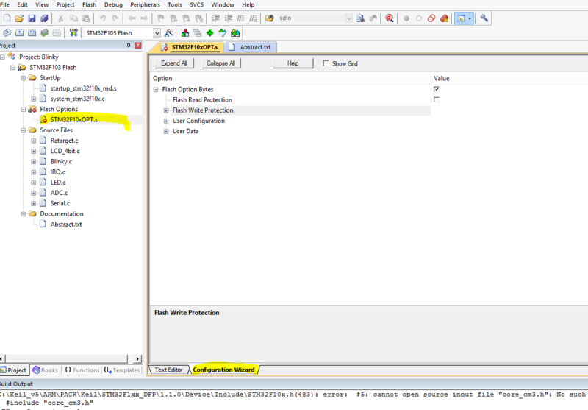Expand the User Configuration option

(x=166, y=121)
